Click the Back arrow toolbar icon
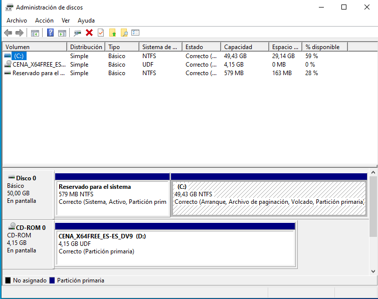The image size is (378, 299). click(x=8, y=33)
